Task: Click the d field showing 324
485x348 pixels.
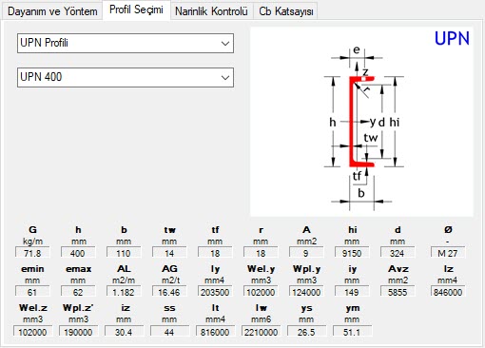Action: 398,253
